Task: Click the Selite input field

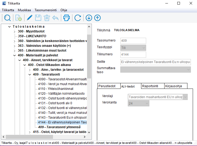Action: (x=155, y=62)
